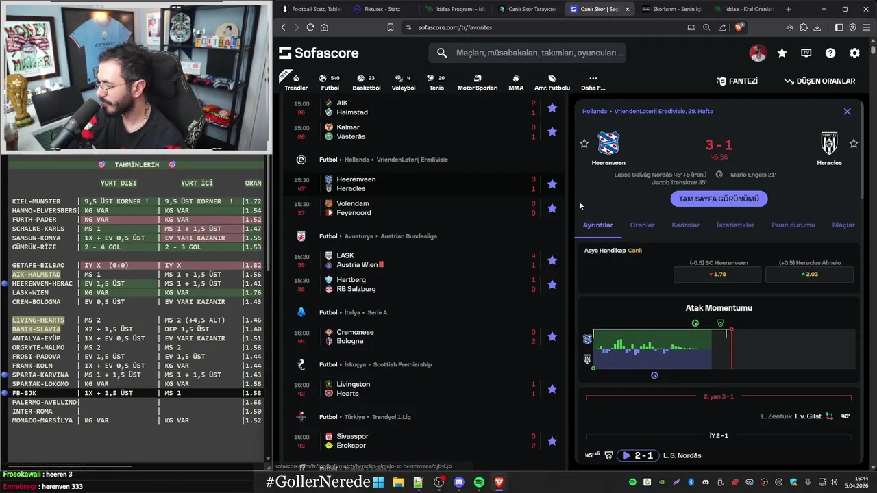
Task: Click the TV schedule icon
Action: click(806, 53)
